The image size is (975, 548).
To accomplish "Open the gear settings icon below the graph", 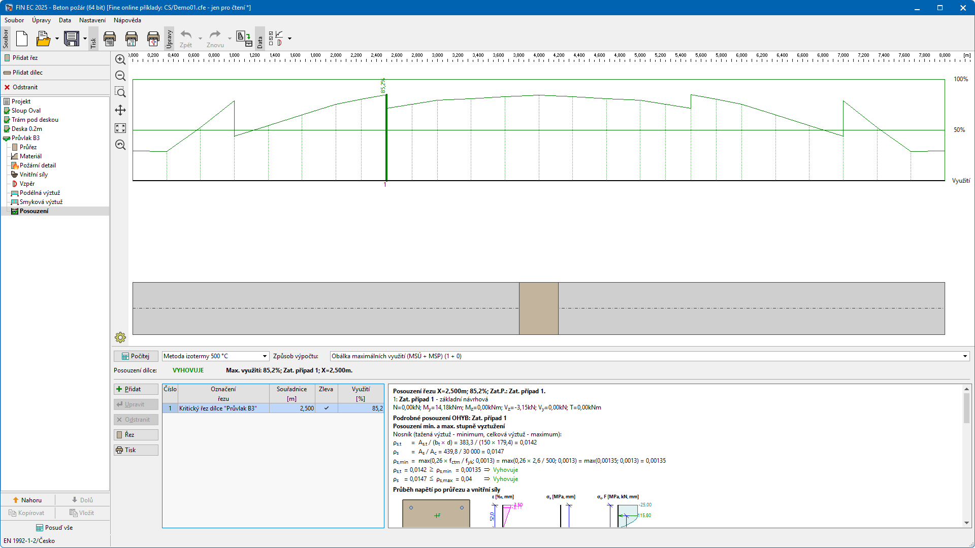I will [120, 337].
